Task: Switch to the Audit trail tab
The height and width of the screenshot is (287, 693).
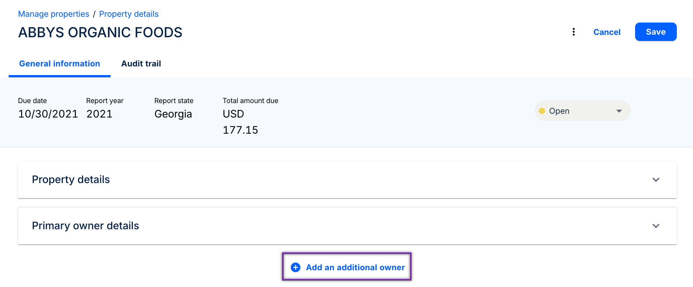Action: point(141,64)
